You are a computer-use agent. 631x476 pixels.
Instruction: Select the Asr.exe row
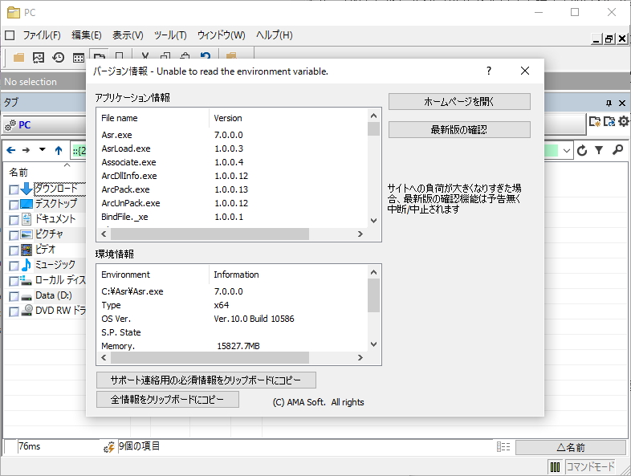(232, 135)
